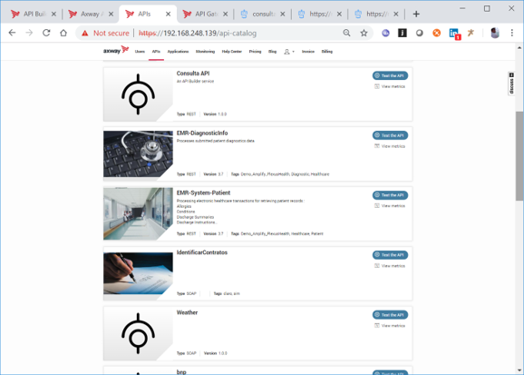Open the browser home page
Viewport: 524px width, 375px height.
pos(63,33)
